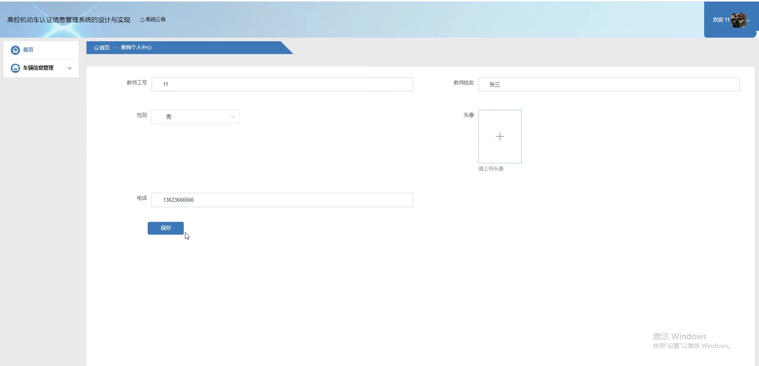The height and width of the screenshot is (366, 759).
Task: Click the 性别 dropdown arrow
Action: coord(233,117)
